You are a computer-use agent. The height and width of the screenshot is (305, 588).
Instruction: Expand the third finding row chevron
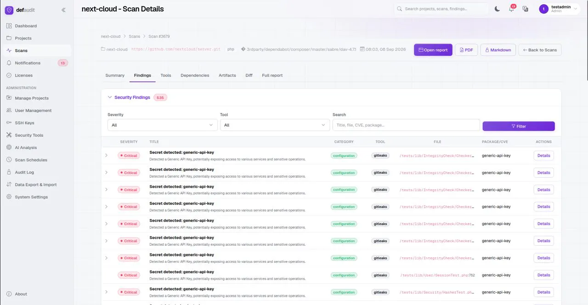tap(106, 190)
